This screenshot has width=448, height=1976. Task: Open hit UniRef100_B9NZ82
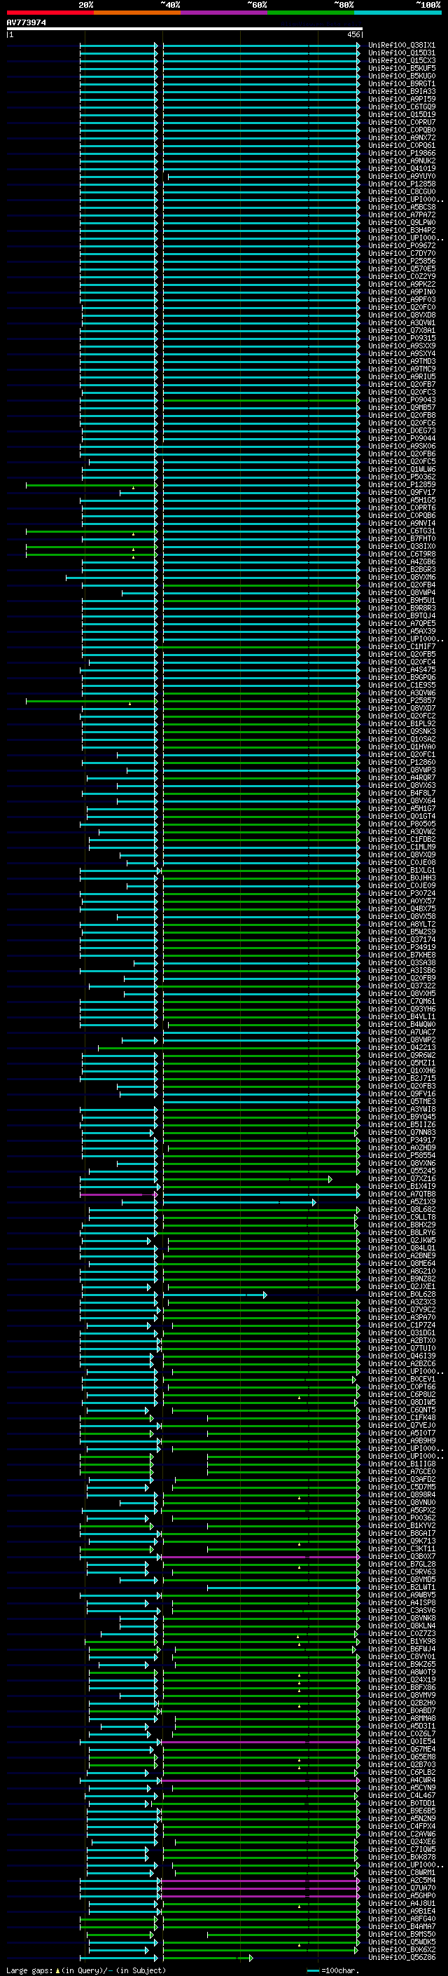(x=401, y=1279)
